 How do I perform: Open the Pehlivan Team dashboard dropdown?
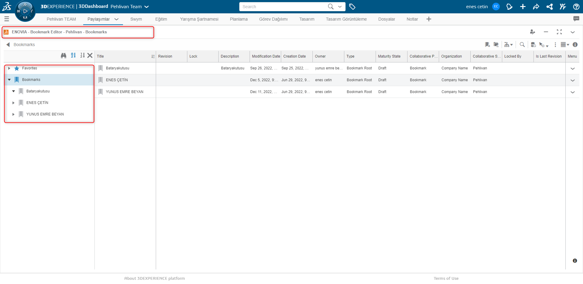147,7
